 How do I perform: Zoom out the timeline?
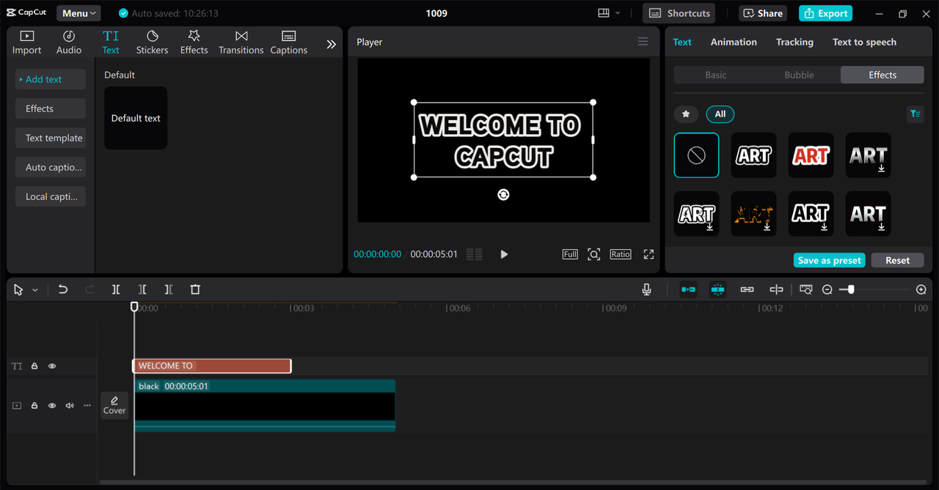pyautogui.click(x=827, y=290)
